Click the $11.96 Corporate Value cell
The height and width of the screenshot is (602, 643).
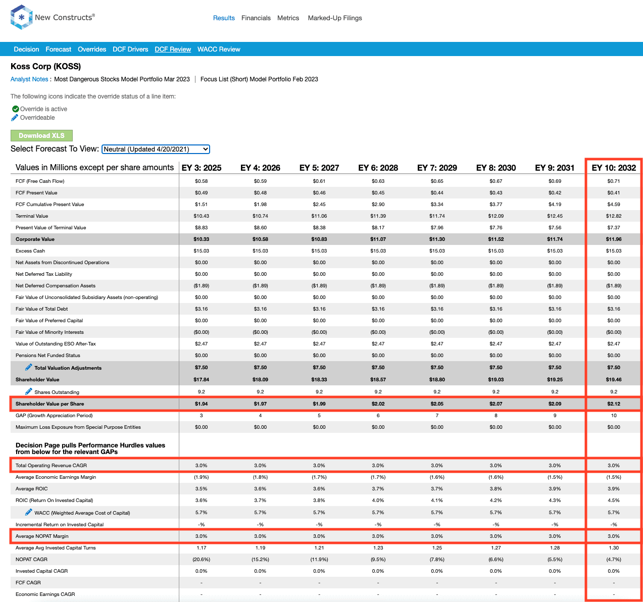point(614,239)
